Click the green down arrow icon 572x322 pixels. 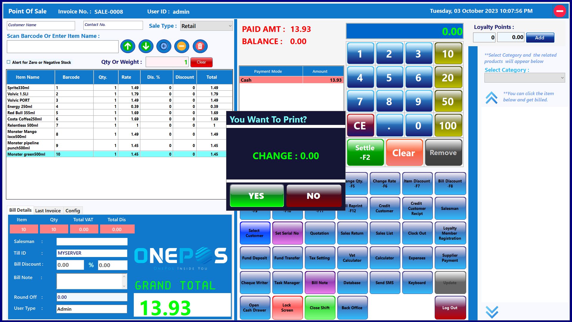tap(146, 46)
